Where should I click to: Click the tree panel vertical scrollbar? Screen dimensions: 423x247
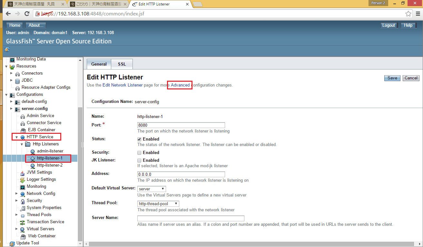tap(80, 174)
